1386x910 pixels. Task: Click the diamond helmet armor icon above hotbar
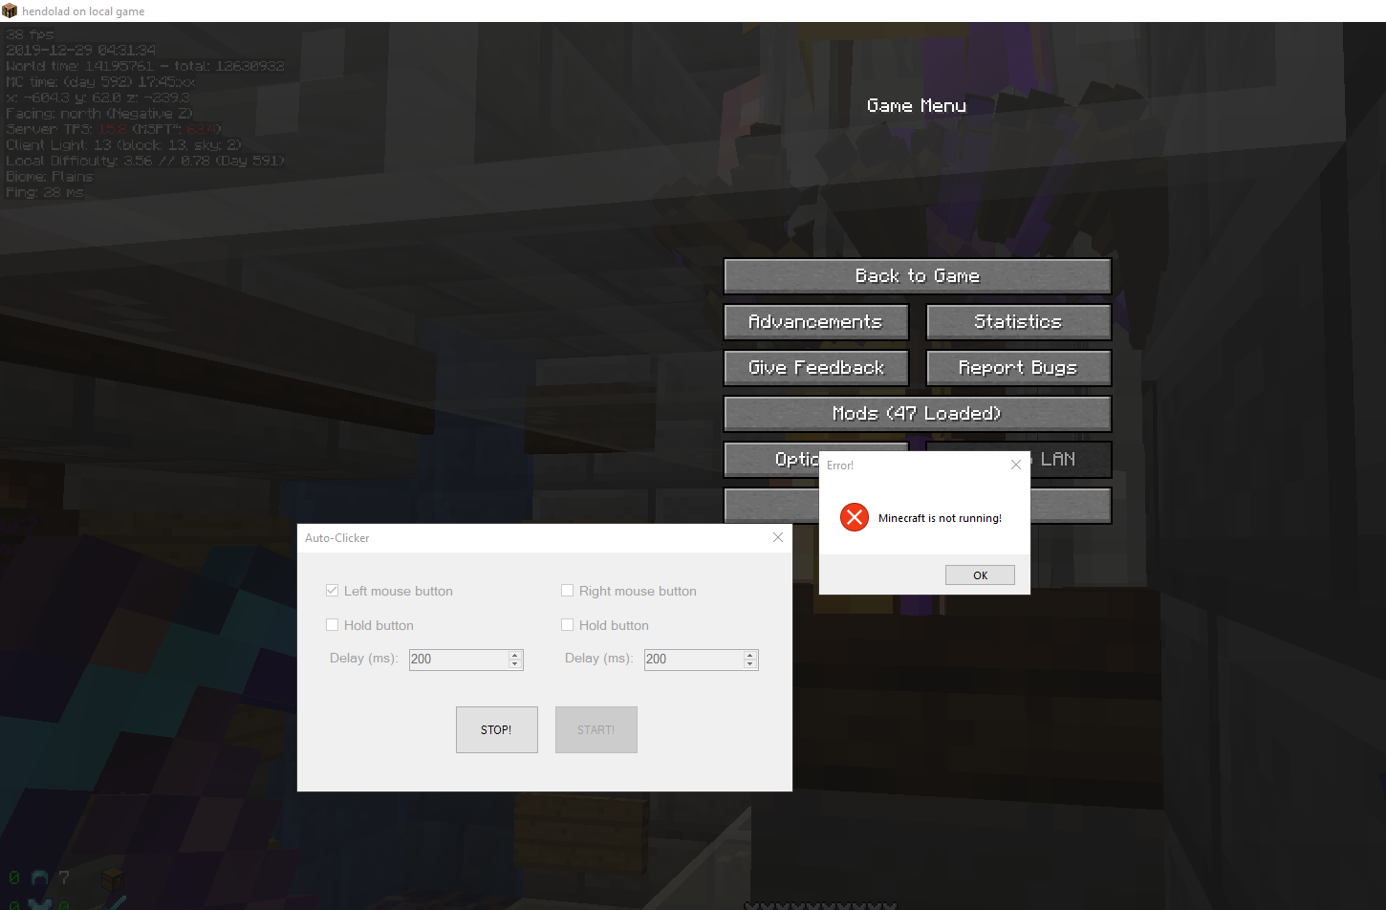click(x=39, y=877)
